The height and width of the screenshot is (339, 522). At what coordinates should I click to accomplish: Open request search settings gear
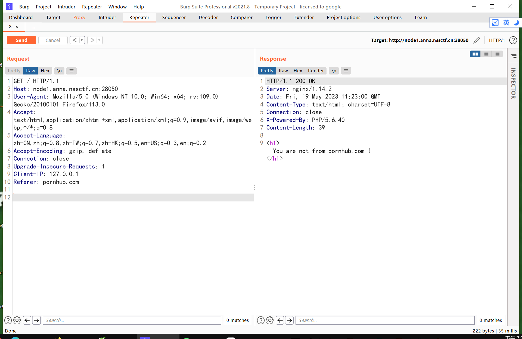point(17,320)
